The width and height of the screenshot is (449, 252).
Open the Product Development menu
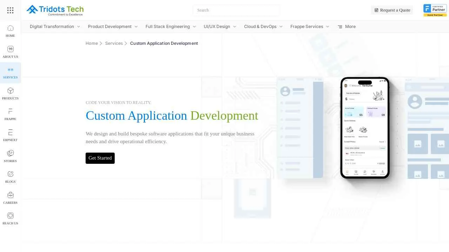pos(110,27)
